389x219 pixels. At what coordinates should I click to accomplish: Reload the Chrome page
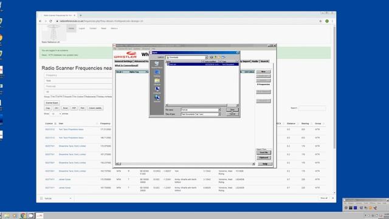click(x=51, y=21)
